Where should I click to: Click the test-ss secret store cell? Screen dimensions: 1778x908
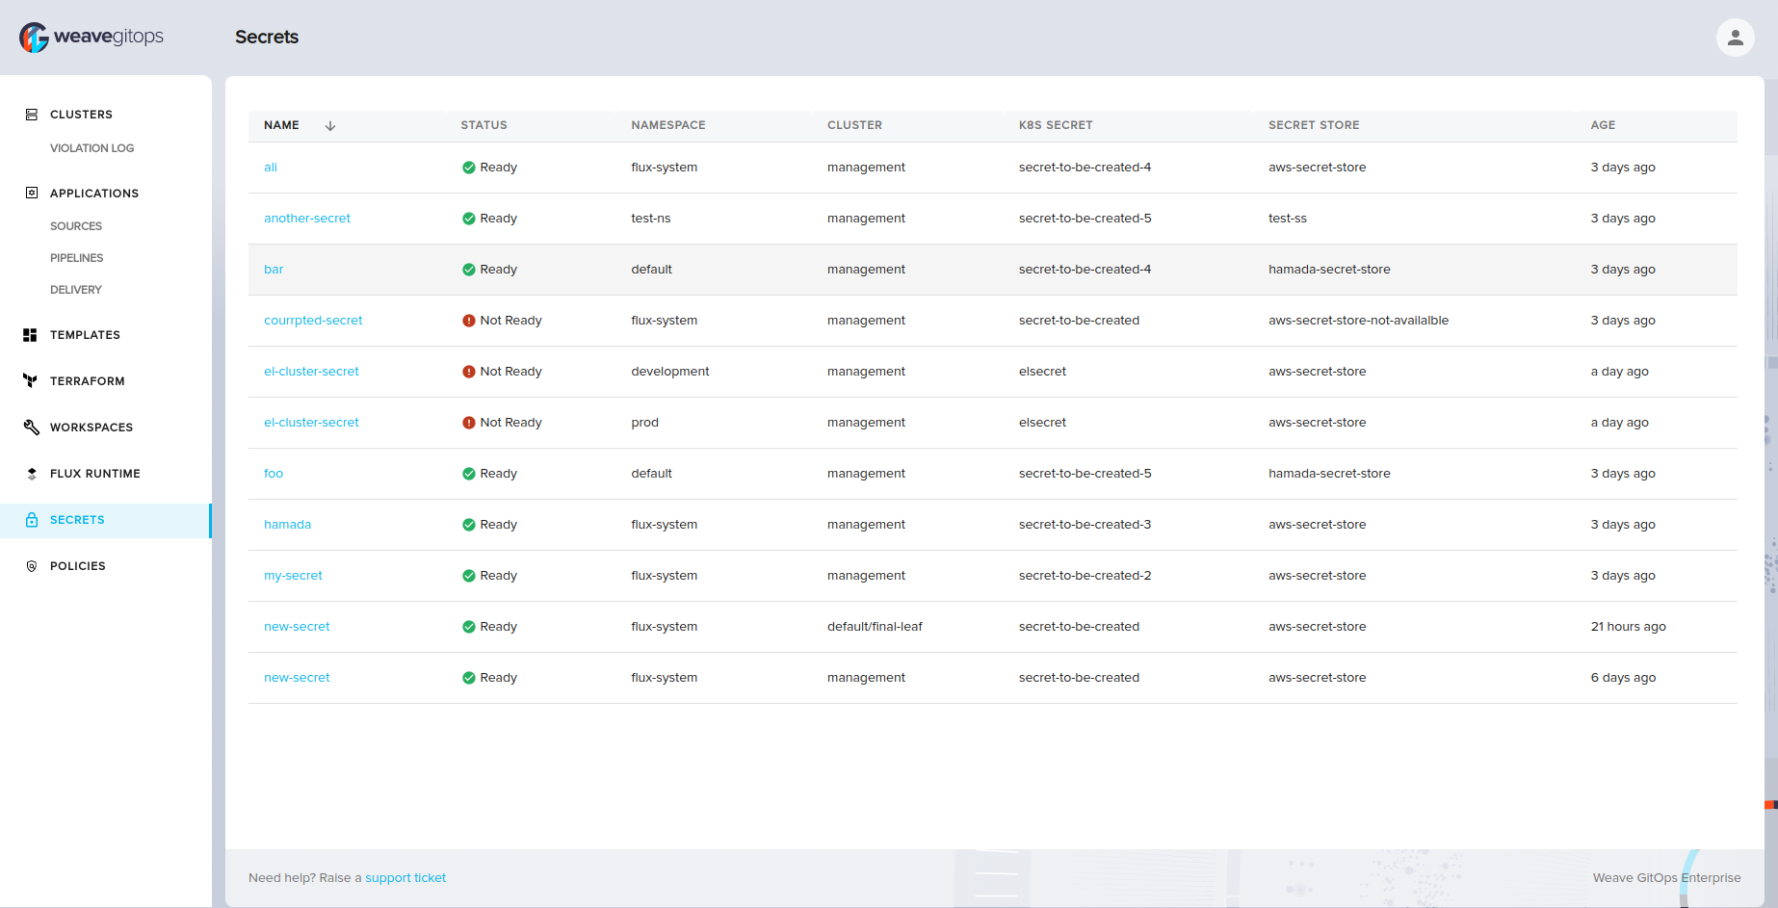click(x=1288, y=219)
